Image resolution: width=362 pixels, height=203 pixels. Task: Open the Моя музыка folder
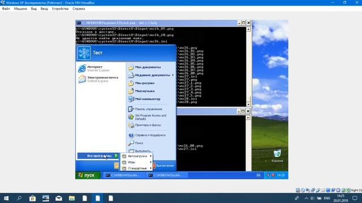[141, 91]
